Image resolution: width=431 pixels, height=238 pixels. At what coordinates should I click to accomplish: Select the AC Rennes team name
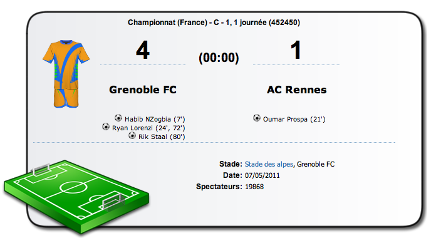coord(296,90)
